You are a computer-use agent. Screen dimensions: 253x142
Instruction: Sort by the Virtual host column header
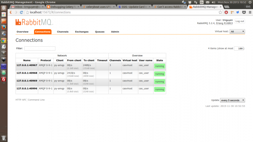(x=130, y=60)
